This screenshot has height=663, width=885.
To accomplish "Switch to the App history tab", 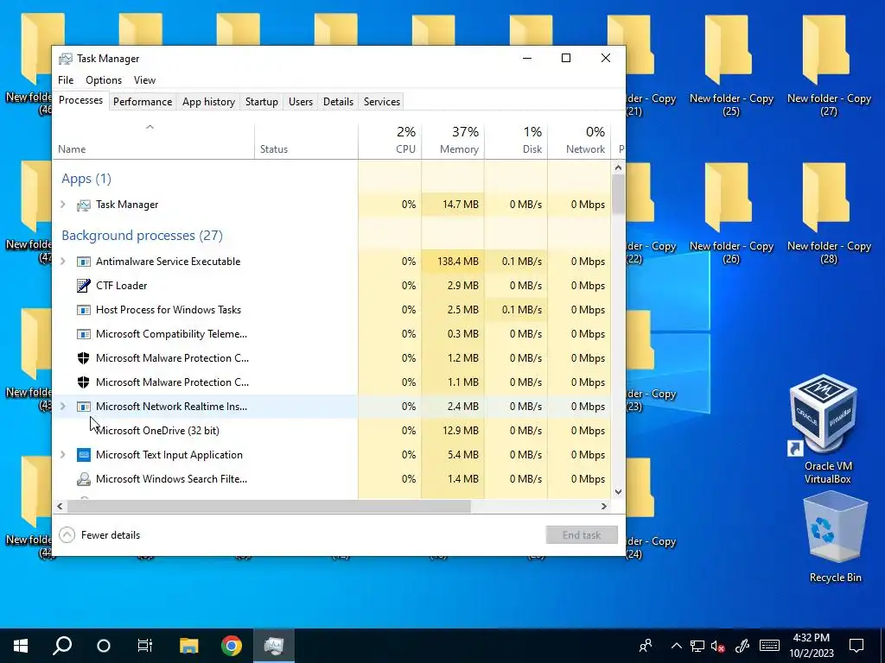I will pos(208,102).
